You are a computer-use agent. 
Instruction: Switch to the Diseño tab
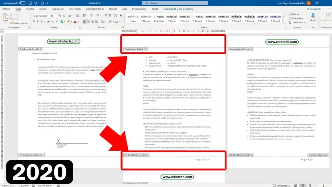click(x=43, y=9)
